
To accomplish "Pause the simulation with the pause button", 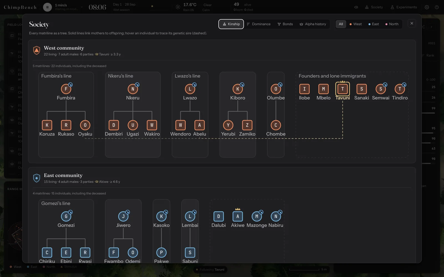I will point(47,7).
